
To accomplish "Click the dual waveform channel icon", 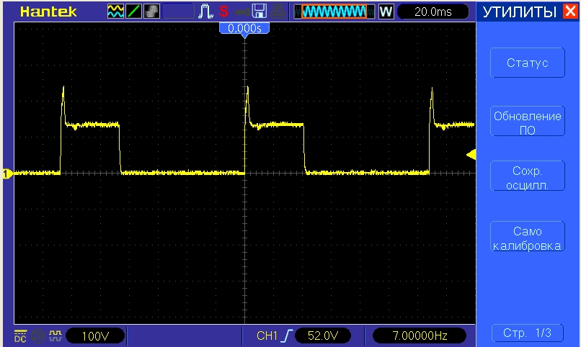I will [x=115, y=12].
